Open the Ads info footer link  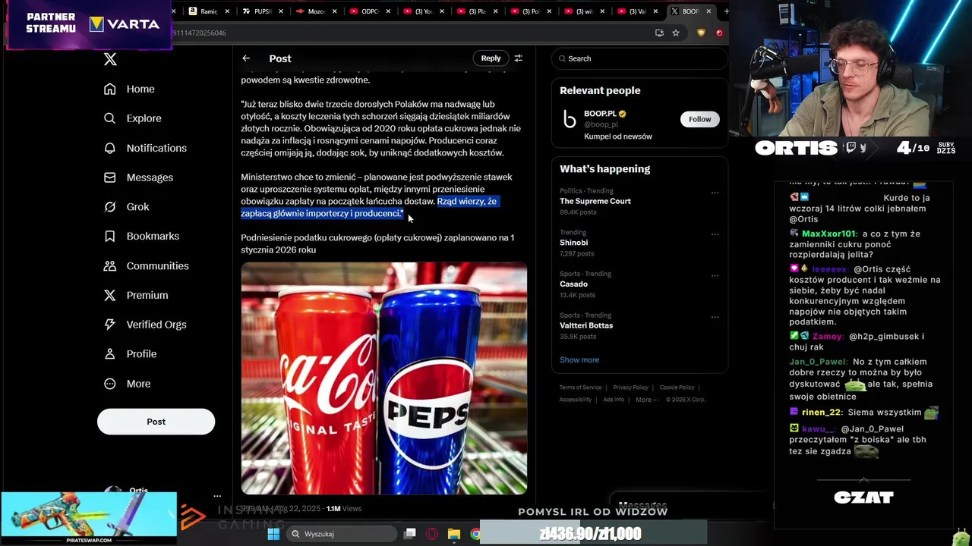tap(614, 400)
